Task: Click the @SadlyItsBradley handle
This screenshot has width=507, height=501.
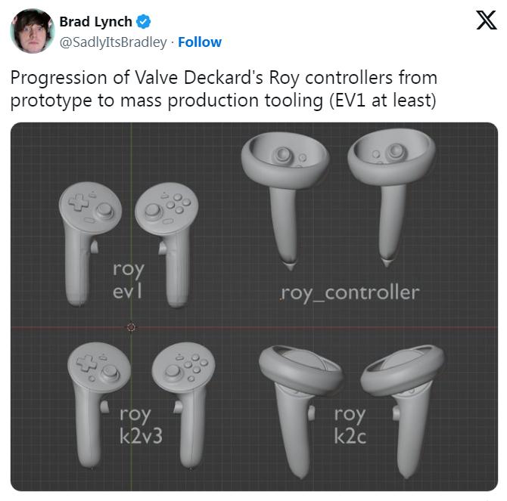Action: pyautogui.click(x=114, y=42)
